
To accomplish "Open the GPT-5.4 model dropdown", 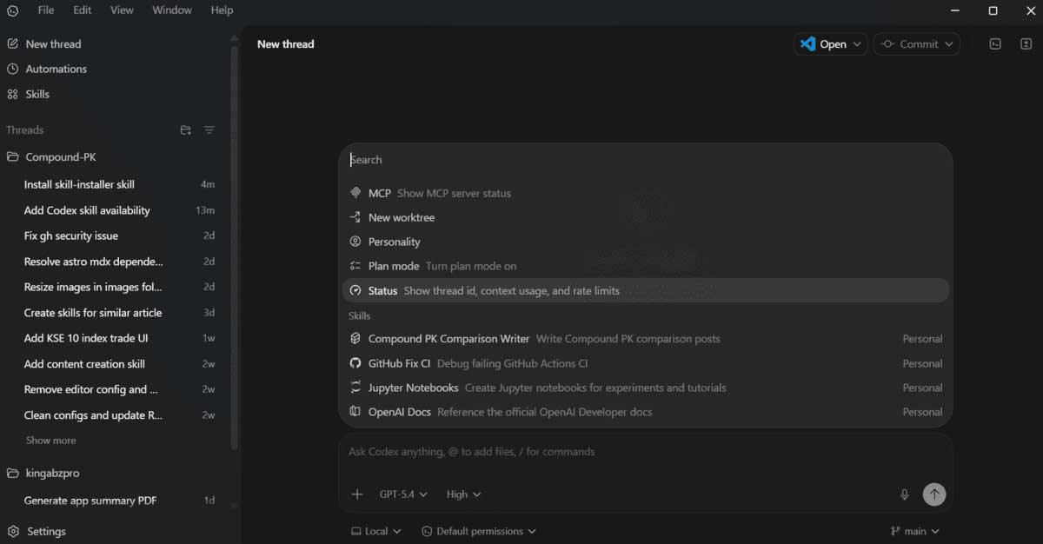I will [403, 494].
